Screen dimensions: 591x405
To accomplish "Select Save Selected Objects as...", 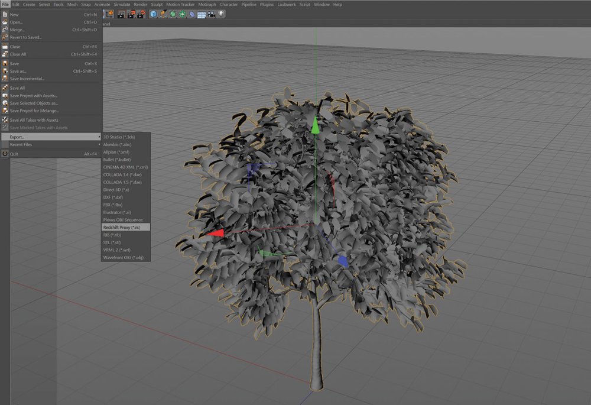I will 51,103.
